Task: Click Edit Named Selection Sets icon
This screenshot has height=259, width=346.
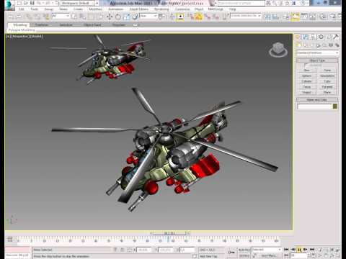Action: [225, 17]
